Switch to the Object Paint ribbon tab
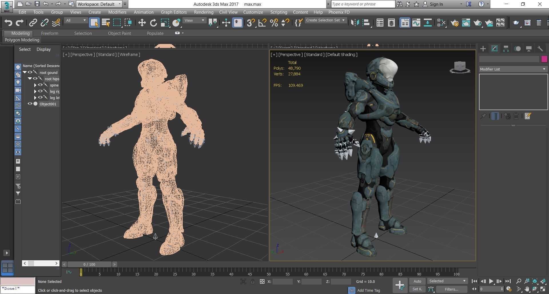Viewport: 549px width, 294px height. 119,33
